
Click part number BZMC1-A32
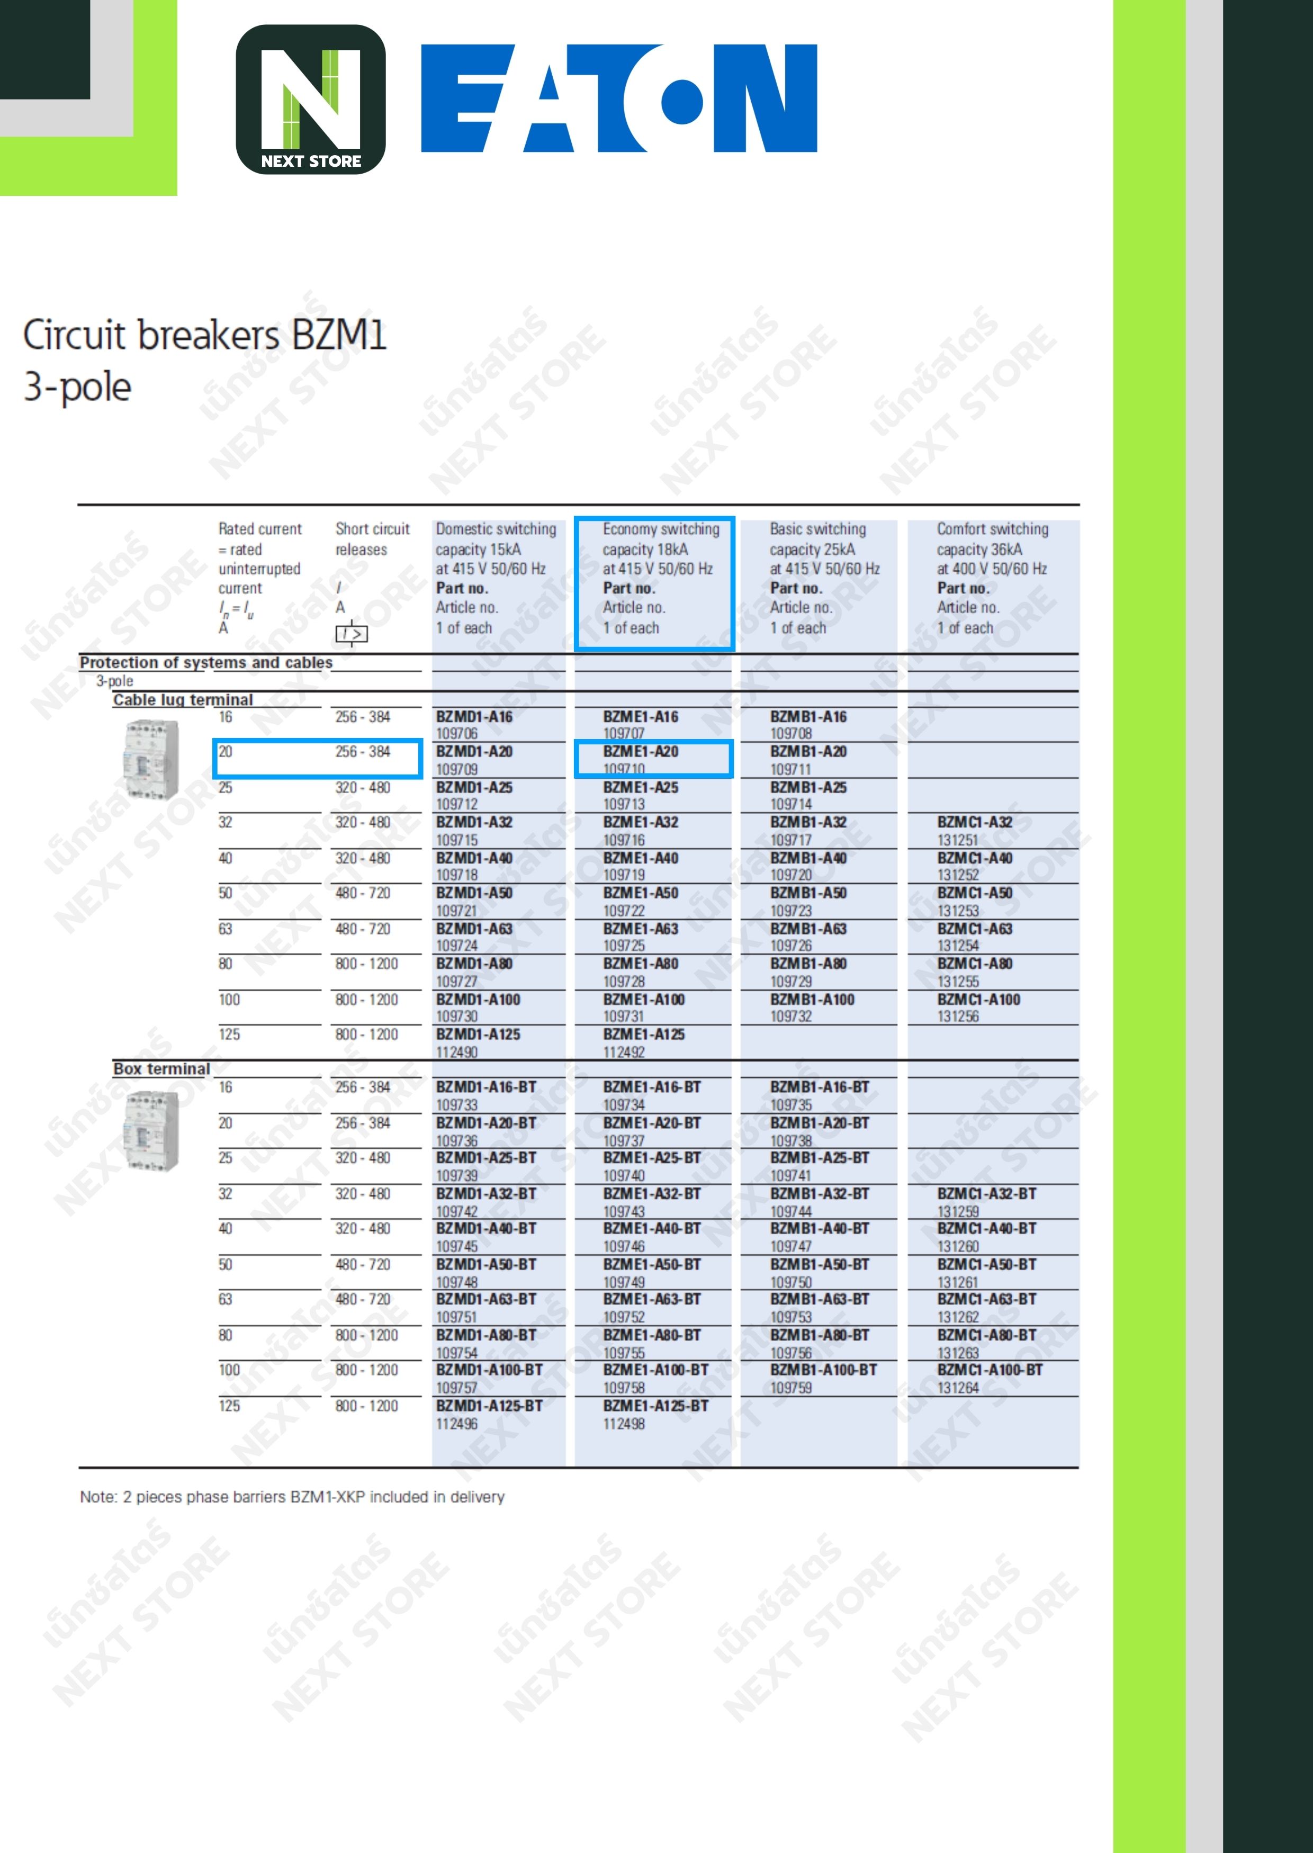coord(974,822)
